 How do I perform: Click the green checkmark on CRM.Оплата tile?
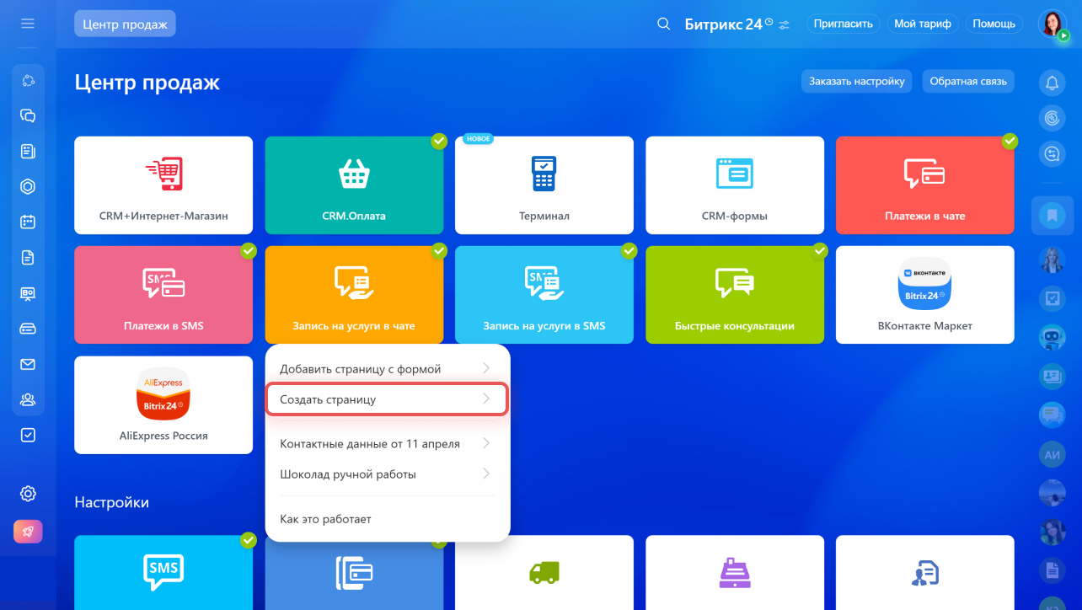[x=438, y=142]
